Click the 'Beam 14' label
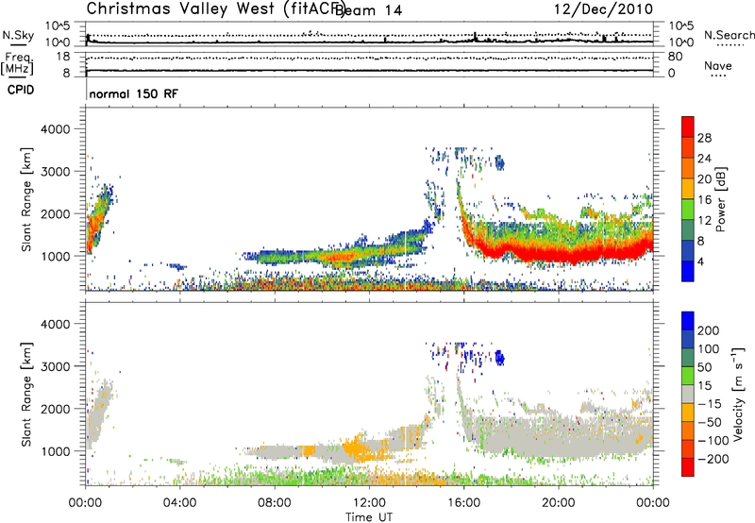Image resolution: width=755 pixels, height=523 pixels. 369,10
